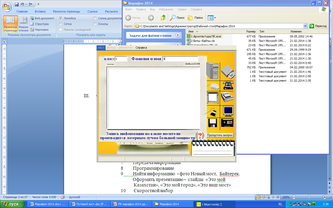Expand the address bar path dropdown
Screen dimensions: 333x208
click(305, 26)
